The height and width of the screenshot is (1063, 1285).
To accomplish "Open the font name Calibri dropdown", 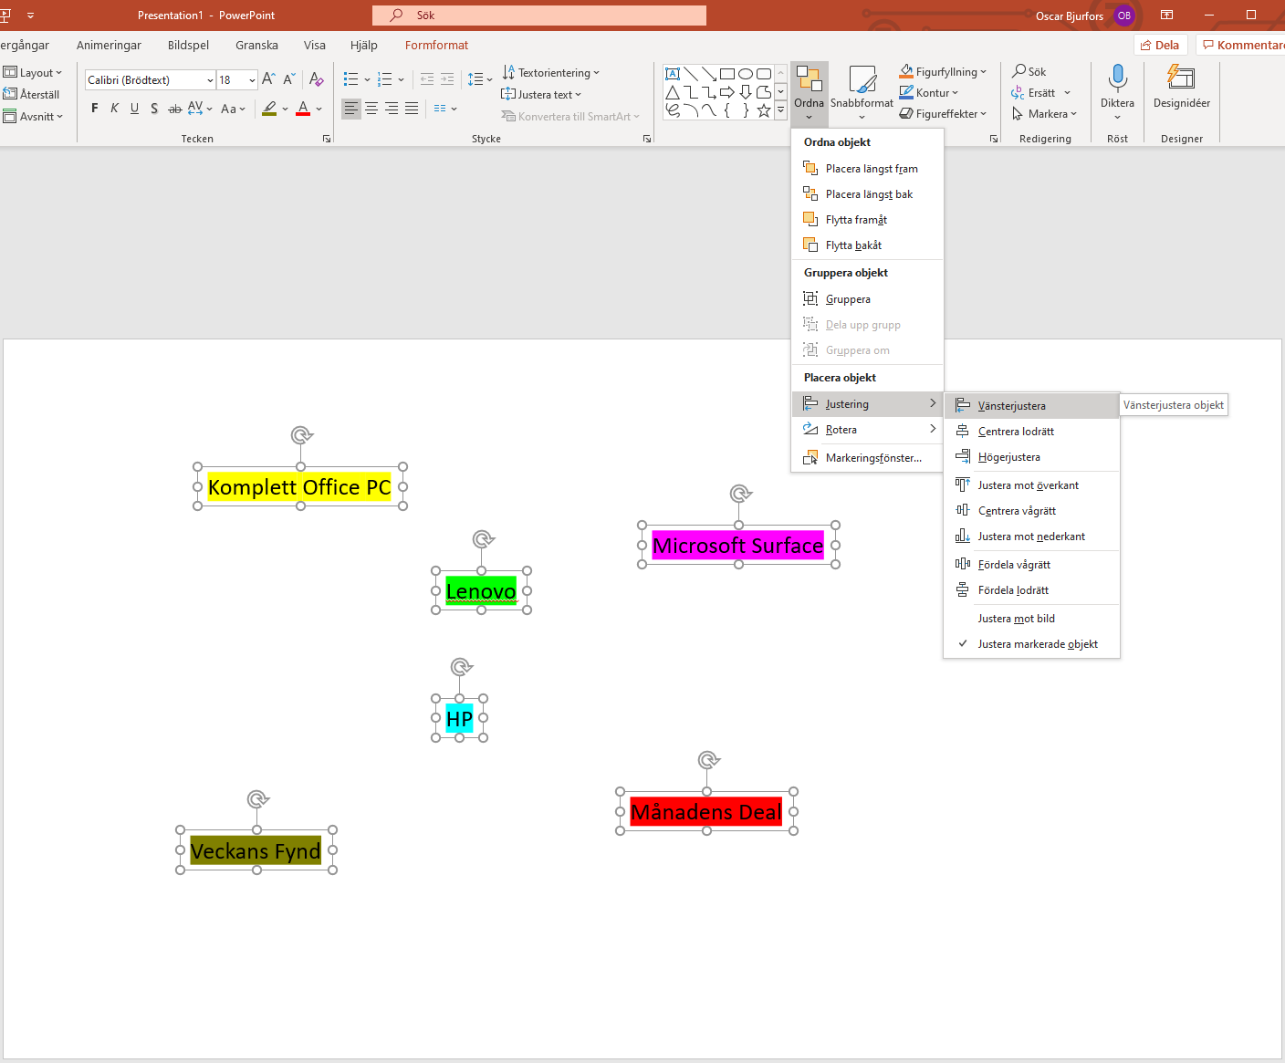I will pyautogui.click(x=210, y=80).
